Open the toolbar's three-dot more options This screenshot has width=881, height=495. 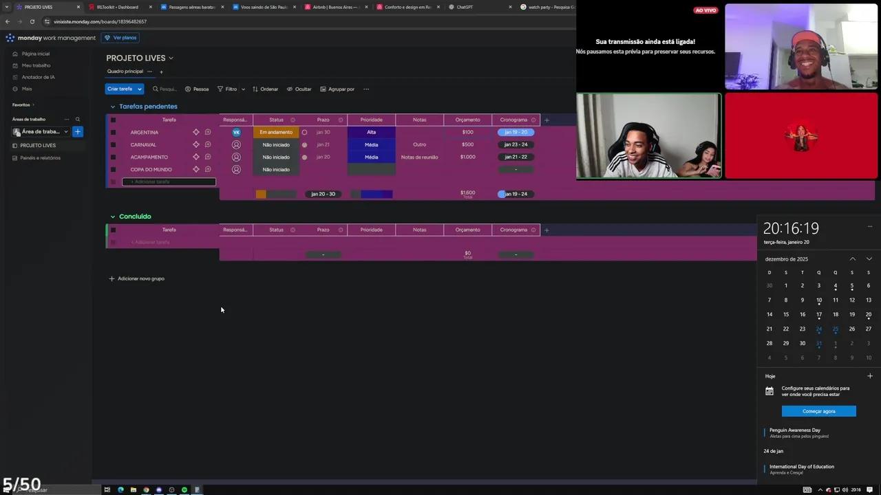click(366, 89)
